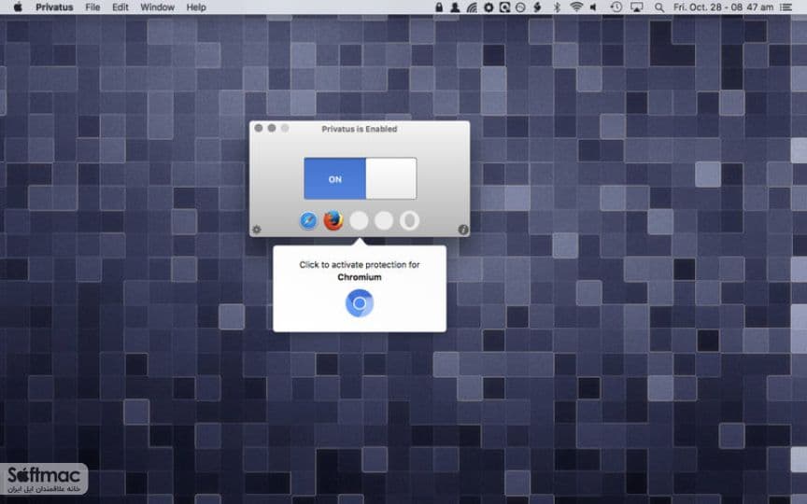Click the "Privatus is Enabled" window title
The image size is (807, 504).
click(360, 129)
